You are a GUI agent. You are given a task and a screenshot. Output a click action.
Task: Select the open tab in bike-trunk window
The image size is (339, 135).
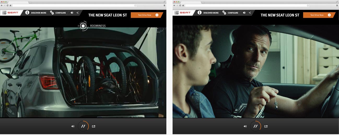(x=18, y=2)
